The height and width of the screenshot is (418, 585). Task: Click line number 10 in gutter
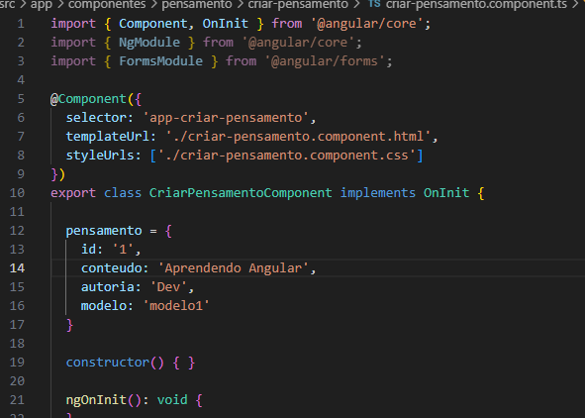pyautogui.click(x=17, y=193)
